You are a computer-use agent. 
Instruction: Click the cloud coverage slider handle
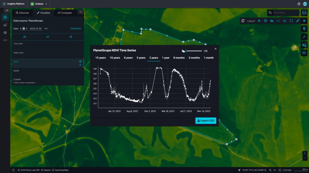185,51
